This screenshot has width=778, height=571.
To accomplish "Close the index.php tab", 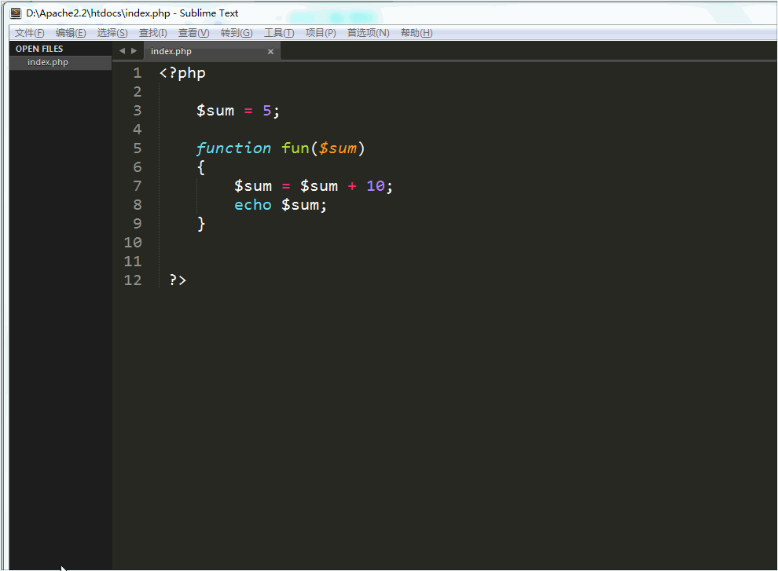I will tap(270, 52).
